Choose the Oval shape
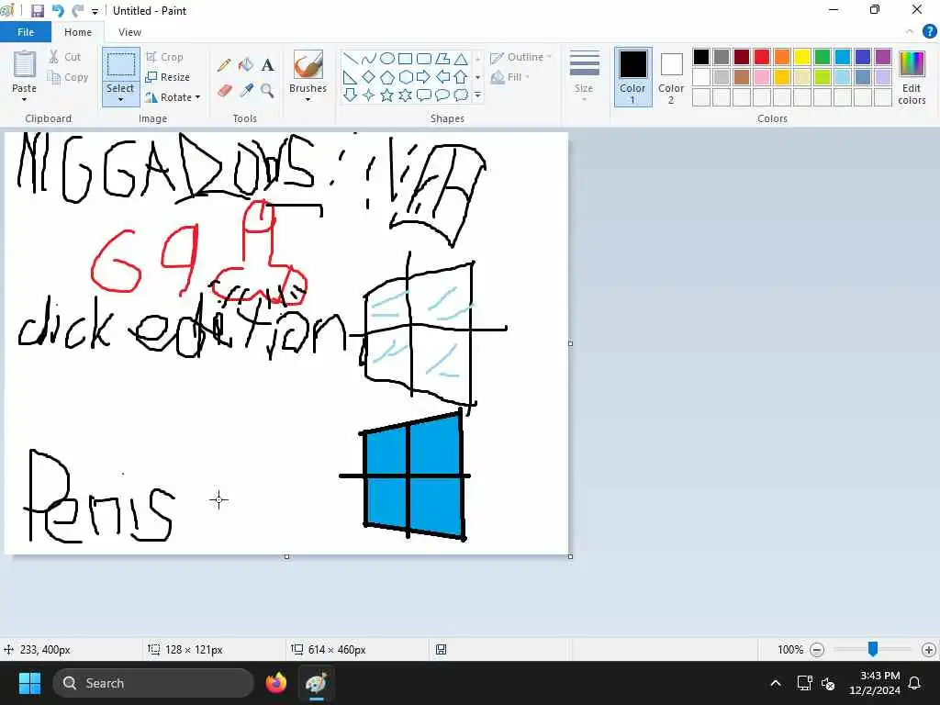This screenshot has width=940, height=705. (387, 58)
